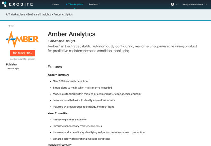The image size is (211, 146).
Task: Click Amber Analytics breadcrumb item
Action: point(63,14)
